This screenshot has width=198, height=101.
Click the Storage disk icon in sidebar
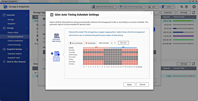pyautogui.click(x=4, y=28)
